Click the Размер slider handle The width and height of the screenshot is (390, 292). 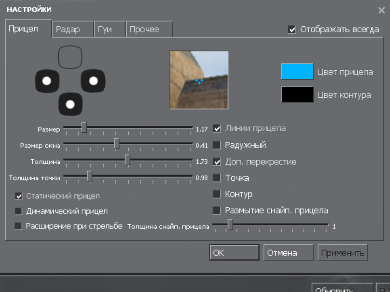[84, 128]
